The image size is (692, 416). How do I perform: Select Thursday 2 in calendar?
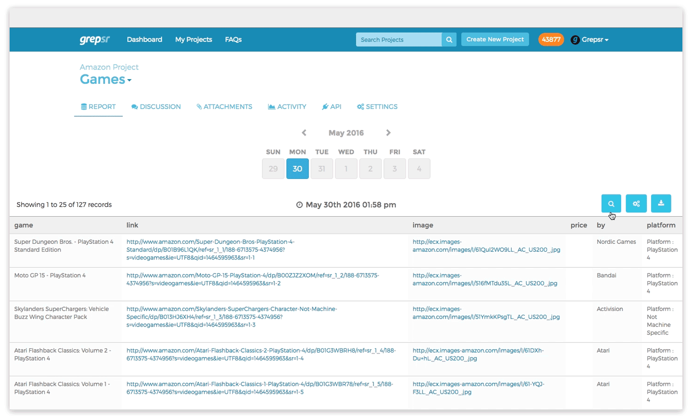coord(371,168)
